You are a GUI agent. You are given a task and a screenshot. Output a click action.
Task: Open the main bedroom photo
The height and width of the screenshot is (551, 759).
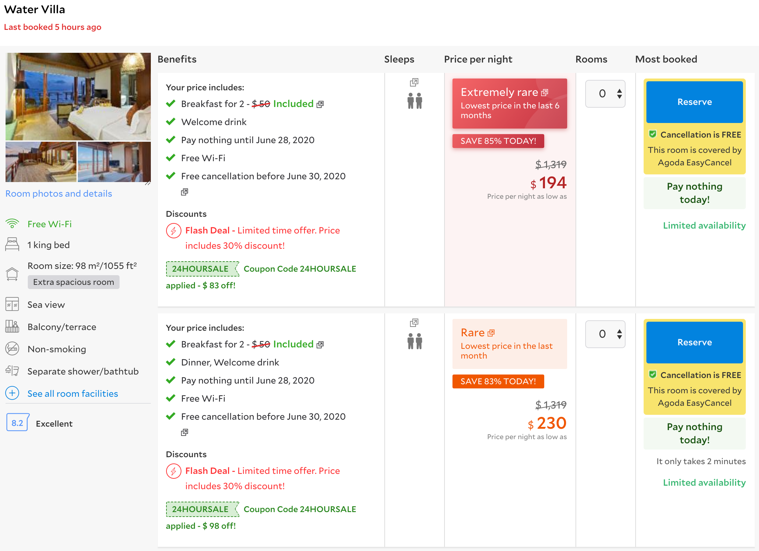click(x=78, y=96)
